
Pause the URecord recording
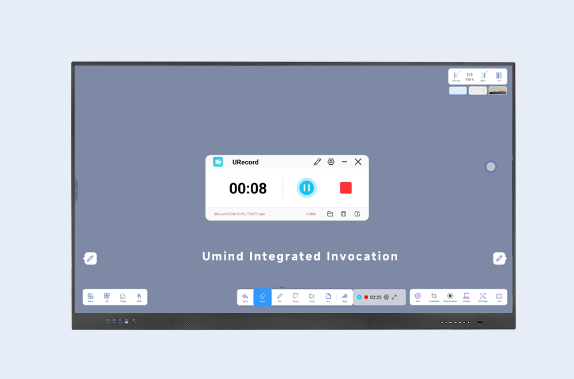coord(307,188)
